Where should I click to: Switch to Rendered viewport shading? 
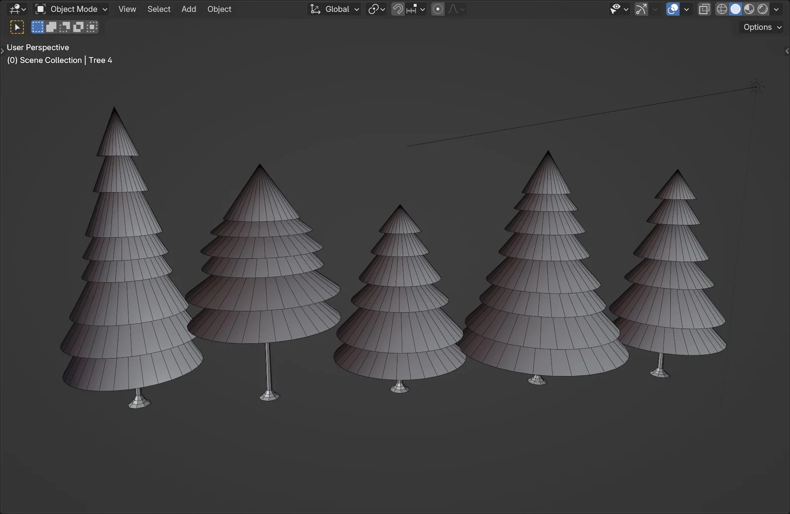(763, 9)
